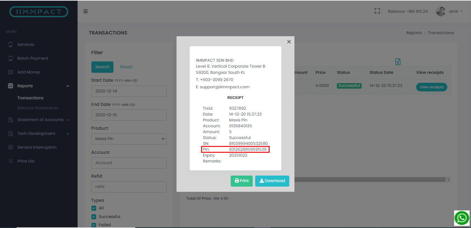Click the Price List list icon

pyautogui.click(x=10, y=161)
